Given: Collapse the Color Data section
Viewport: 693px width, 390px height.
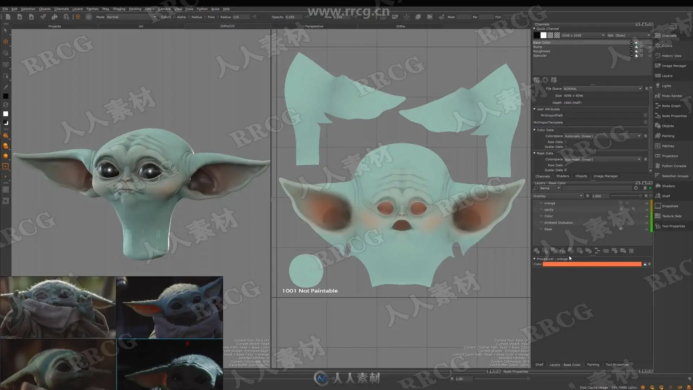Looking at the screenshot, I should point(535,130).
